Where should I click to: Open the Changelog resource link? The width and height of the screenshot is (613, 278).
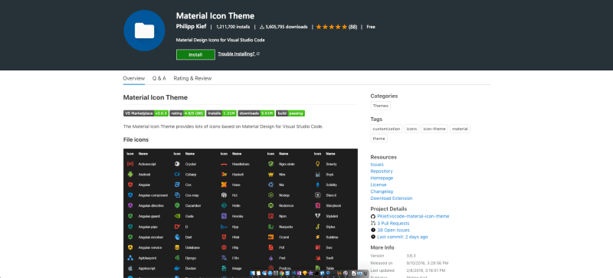(x=382, y=191)
